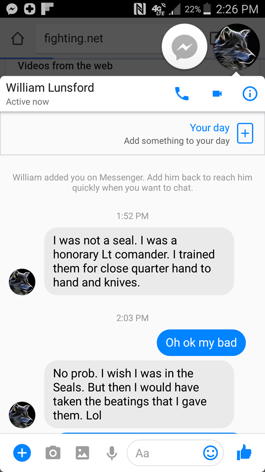This screenshot has width=265, height=472.
Task: Open the camera from the composer bar
Action: 53,453
